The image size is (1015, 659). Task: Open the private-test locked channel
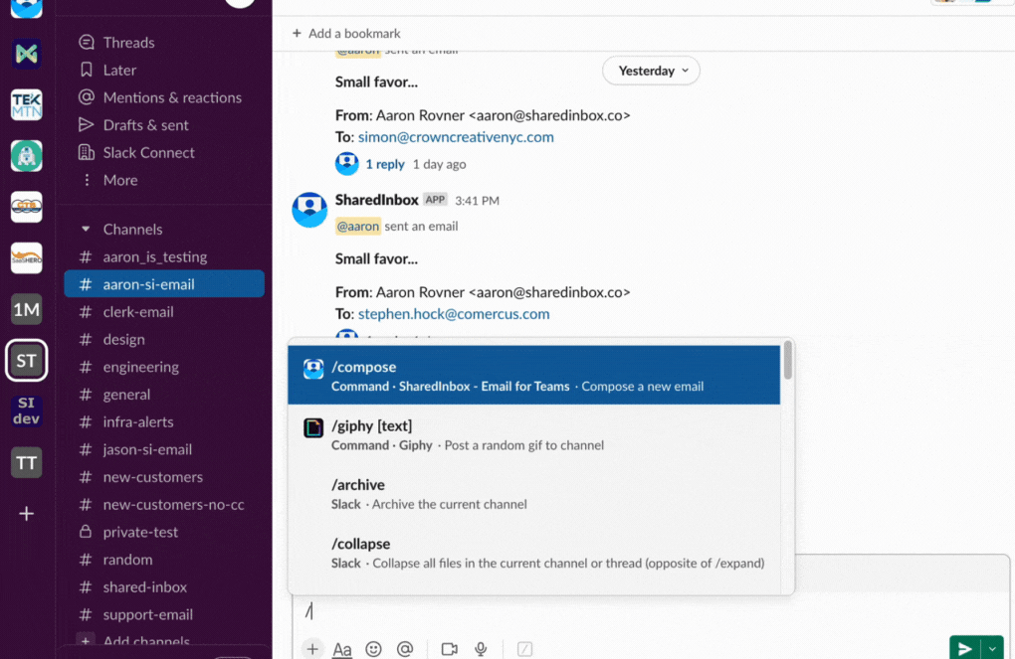coord(164,532)
